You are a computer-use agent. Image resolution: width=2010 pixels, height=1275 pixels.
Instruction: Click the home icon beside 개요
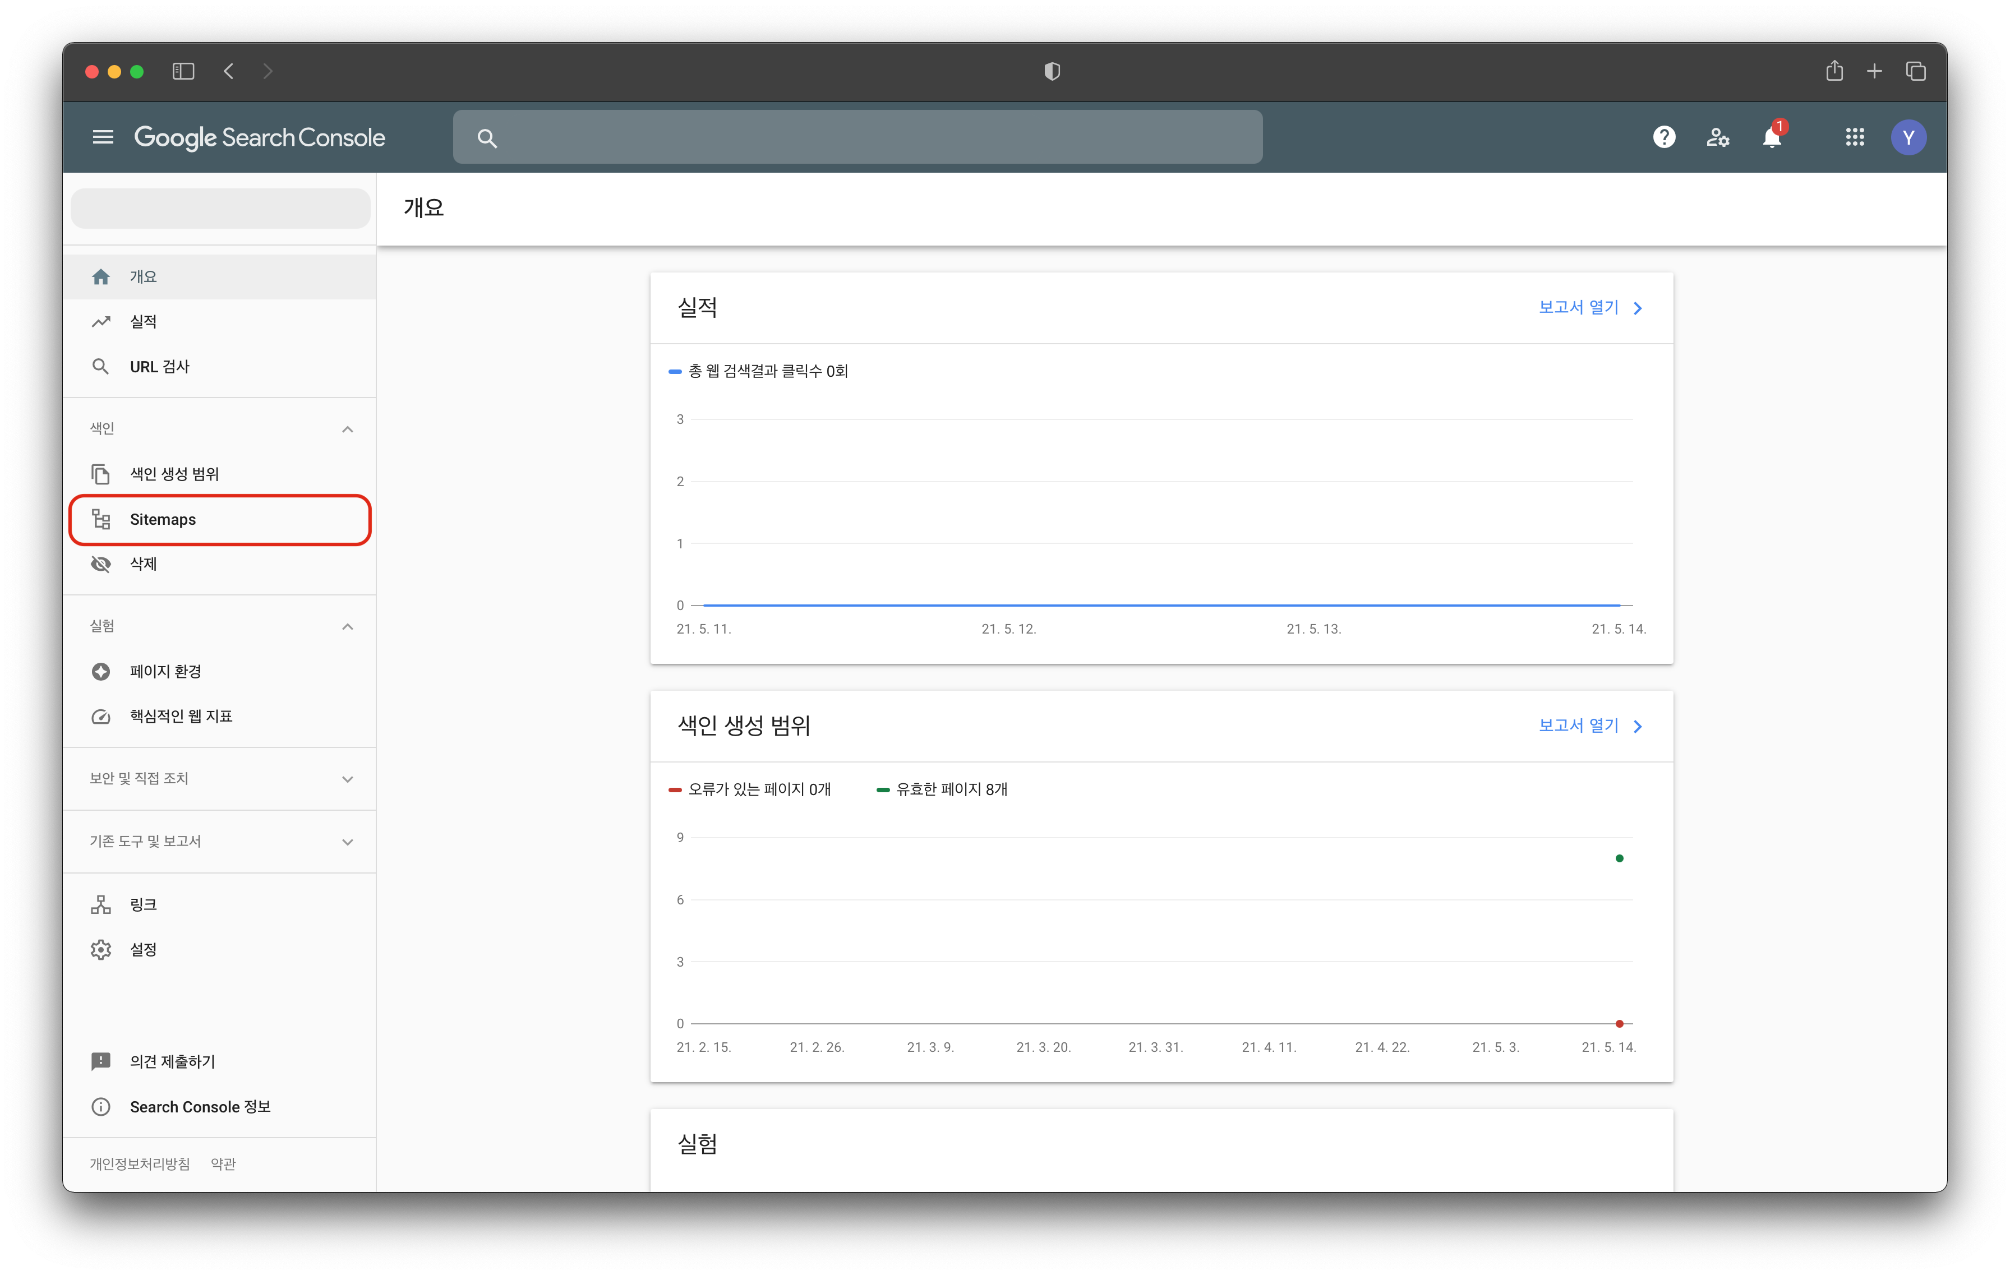pos(101,277)
